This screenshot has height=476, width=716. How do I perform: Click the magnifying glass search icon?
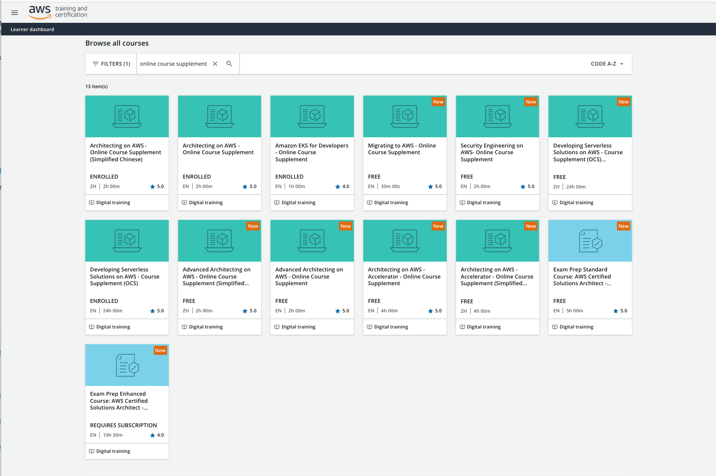click(229, 64)
